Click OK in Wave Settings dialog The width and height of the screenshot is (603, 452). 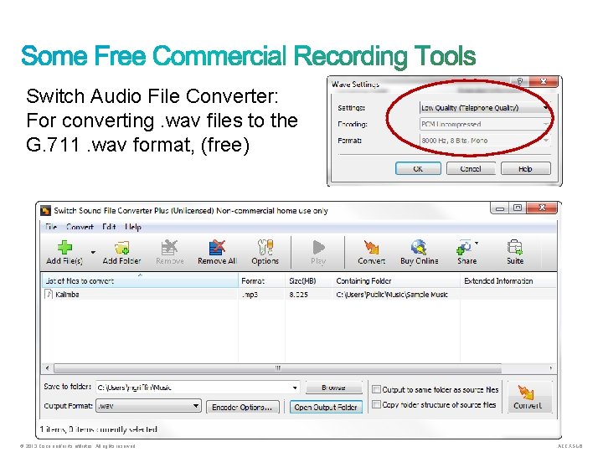tap(418, 168)
